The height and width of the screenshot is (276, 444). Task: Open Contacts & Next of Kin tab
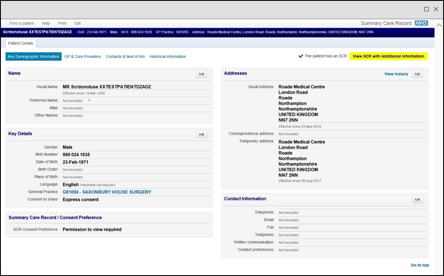point(125,57)
